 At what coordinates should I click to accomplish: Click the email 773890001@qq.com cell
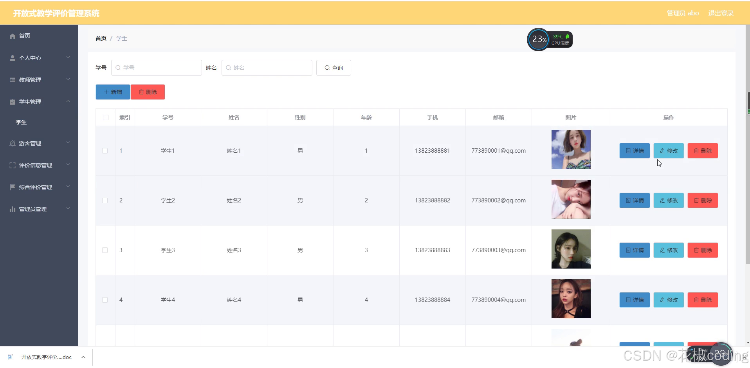[499, 151]
